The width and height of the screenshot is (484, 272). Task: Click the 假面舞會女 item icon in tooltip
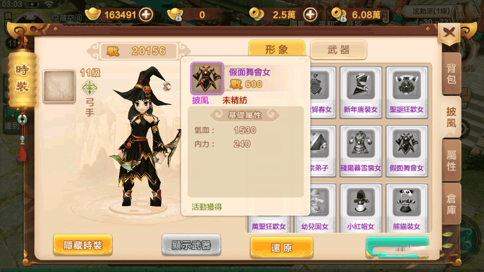tap(207, 78)
